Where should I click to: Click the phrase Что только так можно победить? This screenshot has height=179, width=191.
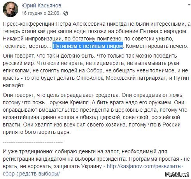[137, 56]
